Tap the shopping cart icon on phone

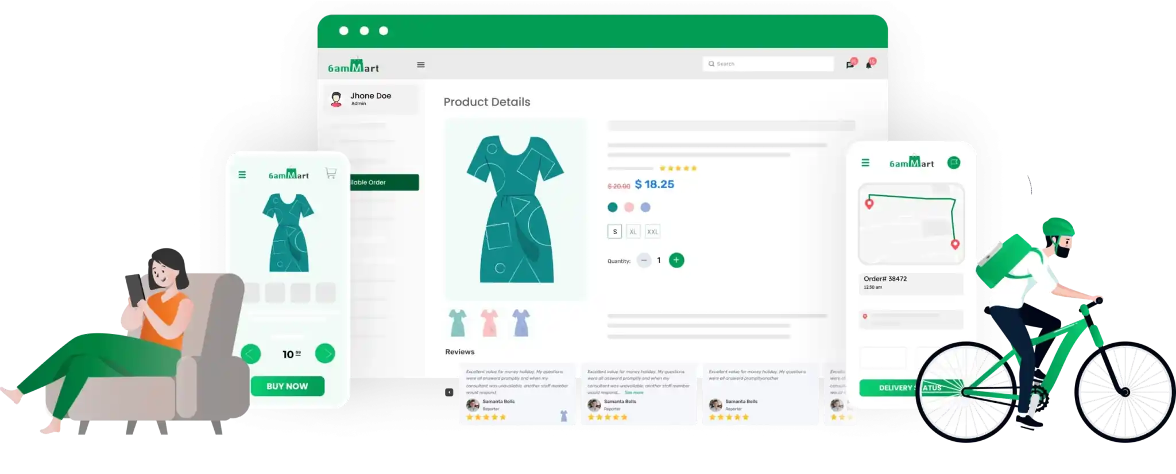tap(331, 173)
